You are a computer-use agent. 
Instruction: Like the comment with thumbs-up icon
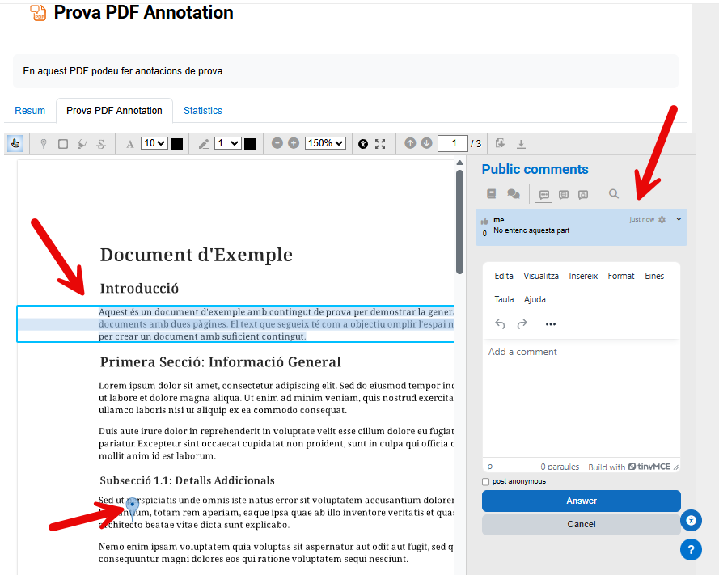tap(484, 221)
